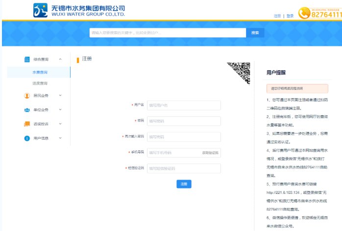Click the 搜索 search button
Viewport: 342px width, 231px height.
pyautogui.click(x=255, y=33)
